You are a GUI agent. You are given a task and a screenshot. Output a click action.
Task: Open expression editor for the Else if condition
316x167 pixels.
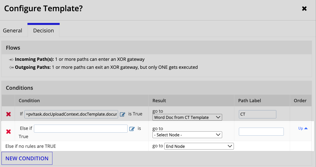click(x=132, y=129)
